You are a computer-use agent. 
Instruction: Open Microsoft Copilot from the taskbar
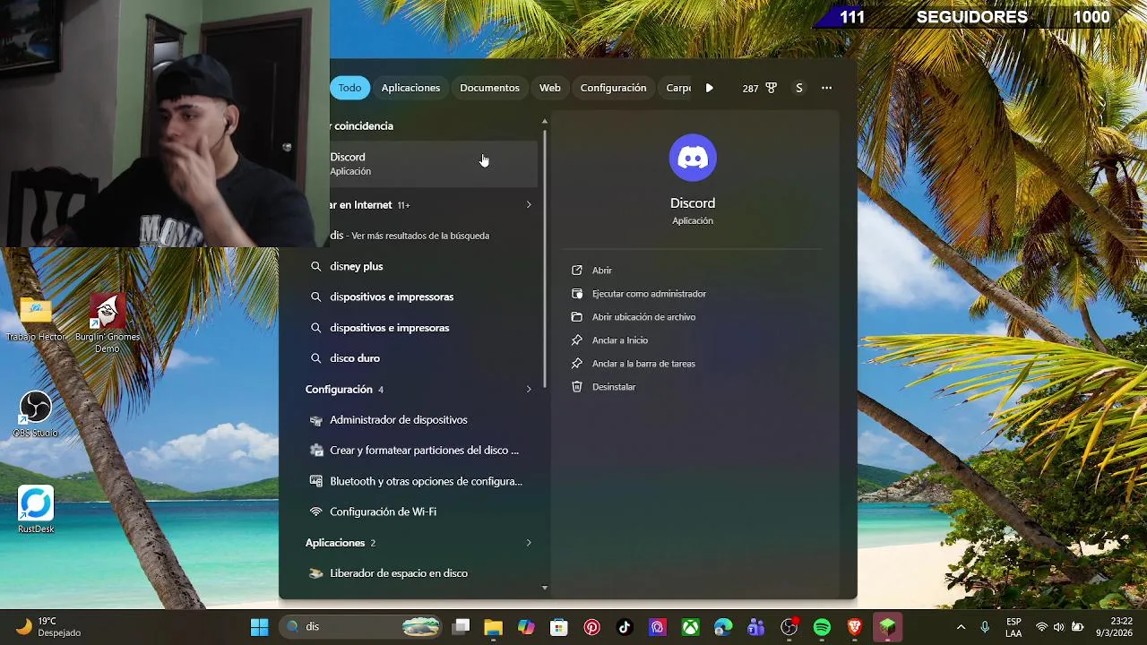click(526, 627)
